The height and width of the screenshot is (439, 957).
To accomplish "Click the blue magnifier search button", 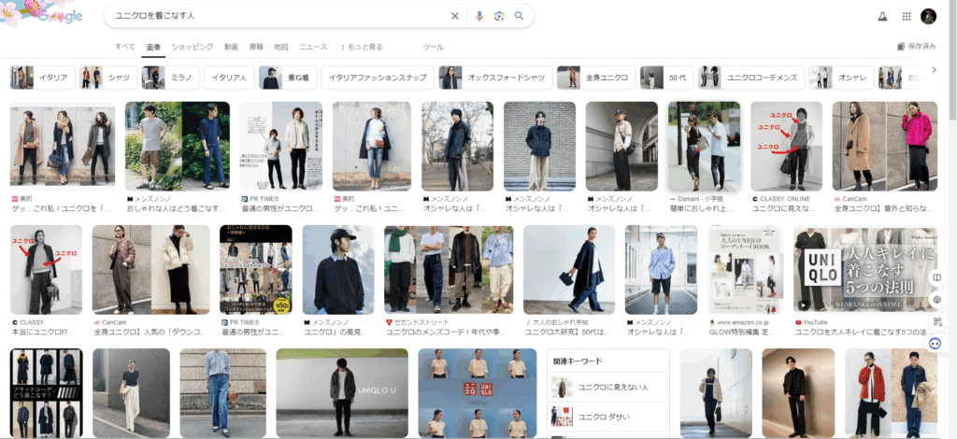I will coord(520,16).
